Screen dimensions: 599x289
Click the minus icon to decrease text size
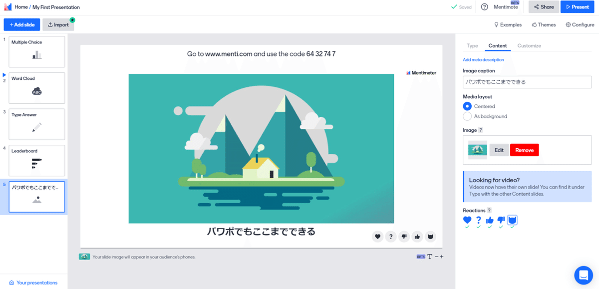click(x=436, y=257)
